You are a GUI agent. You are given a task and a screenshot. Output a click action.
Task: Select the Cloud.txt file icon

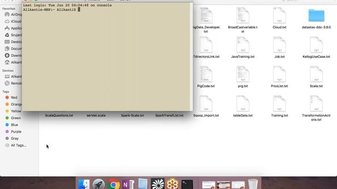[x=280, y=15]
